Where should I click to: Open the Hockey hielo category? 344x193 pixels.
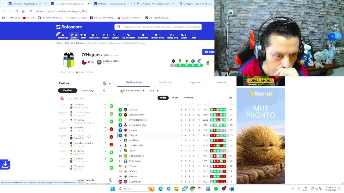[x=172, y=36]
